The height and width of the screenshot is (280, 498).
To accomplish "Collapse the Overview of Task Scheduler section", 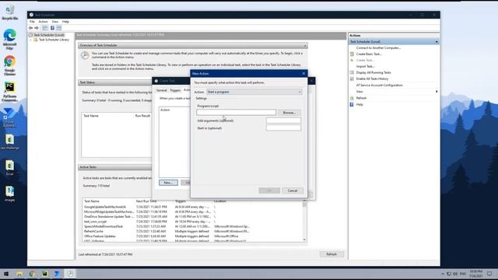I will pyautogui.click(x=305, y=45).
